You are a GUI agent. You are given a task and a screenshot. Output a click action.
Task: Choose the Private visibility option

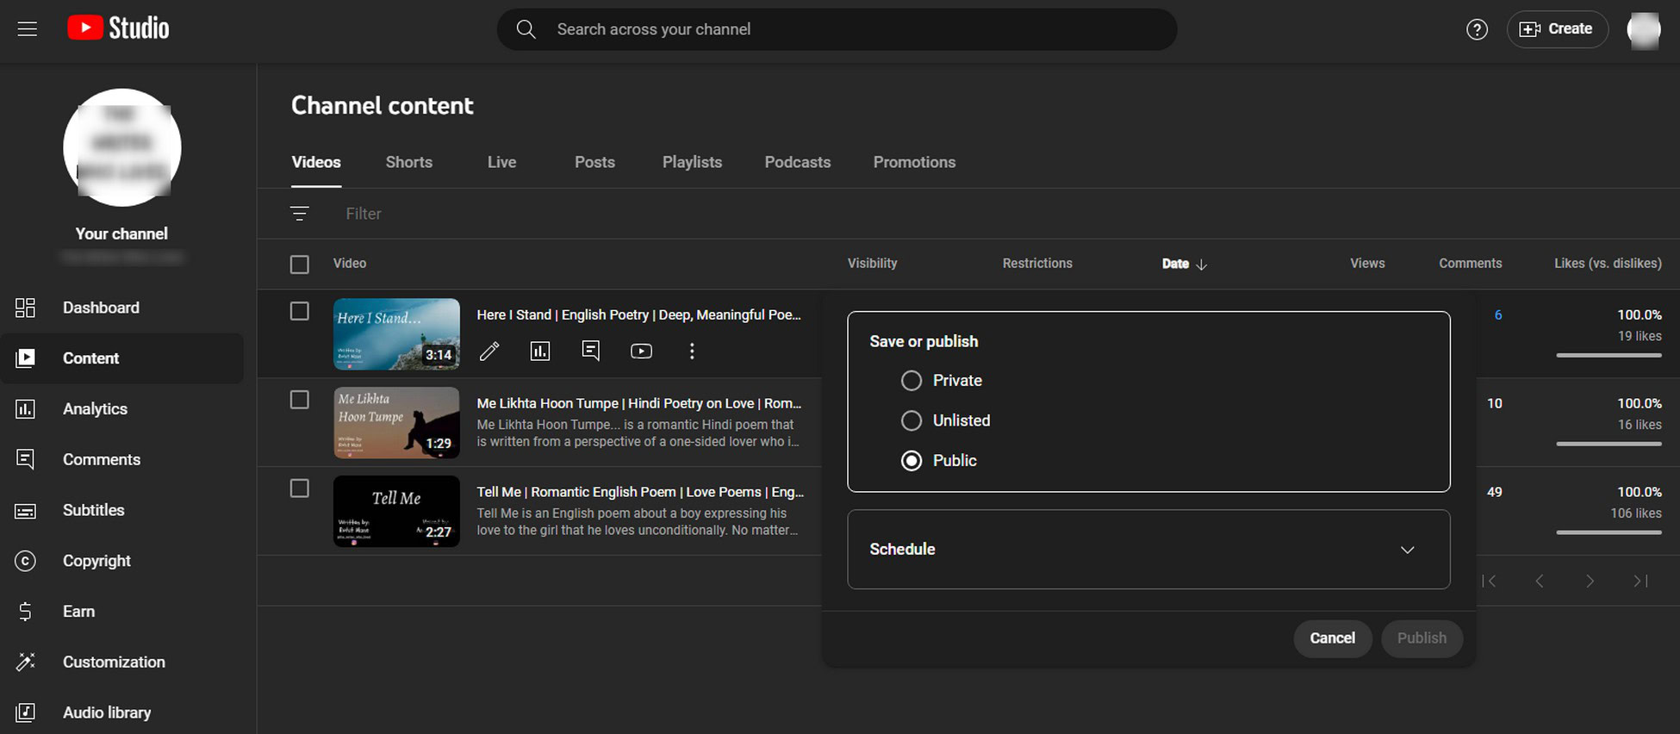click(x=912, y=381)
